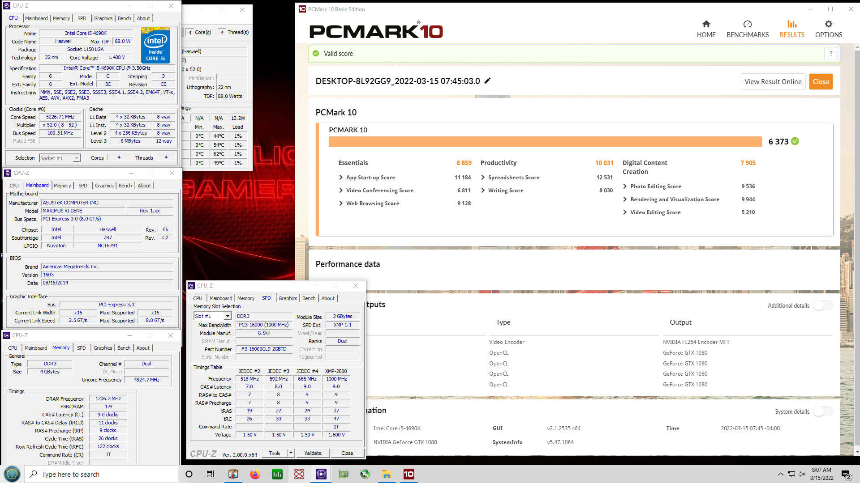The width and height of the screenshot is (860, 483).
Task: Open the Tools dropdown arrow in CPU-Z
Action: 291,453
